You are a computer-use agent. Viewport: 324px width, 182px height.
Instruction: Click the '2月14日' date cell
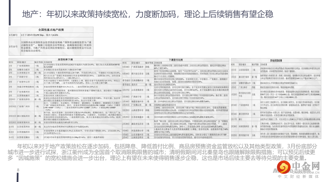pyautogui.click(x=234, y=114)
